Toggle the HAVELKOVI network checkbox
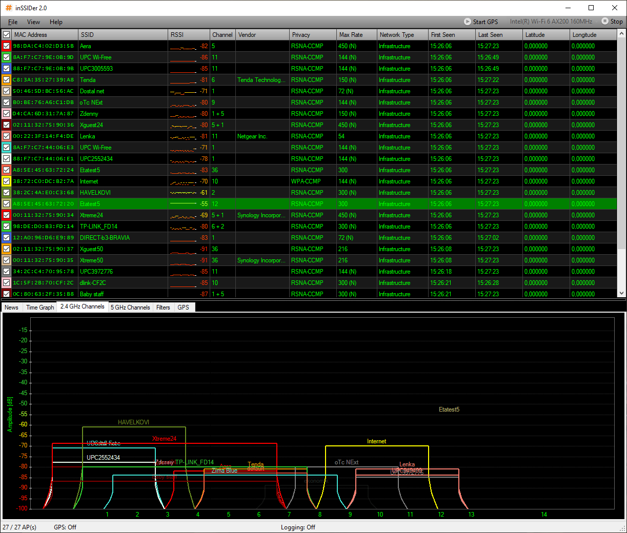 (x=7, y=193)
